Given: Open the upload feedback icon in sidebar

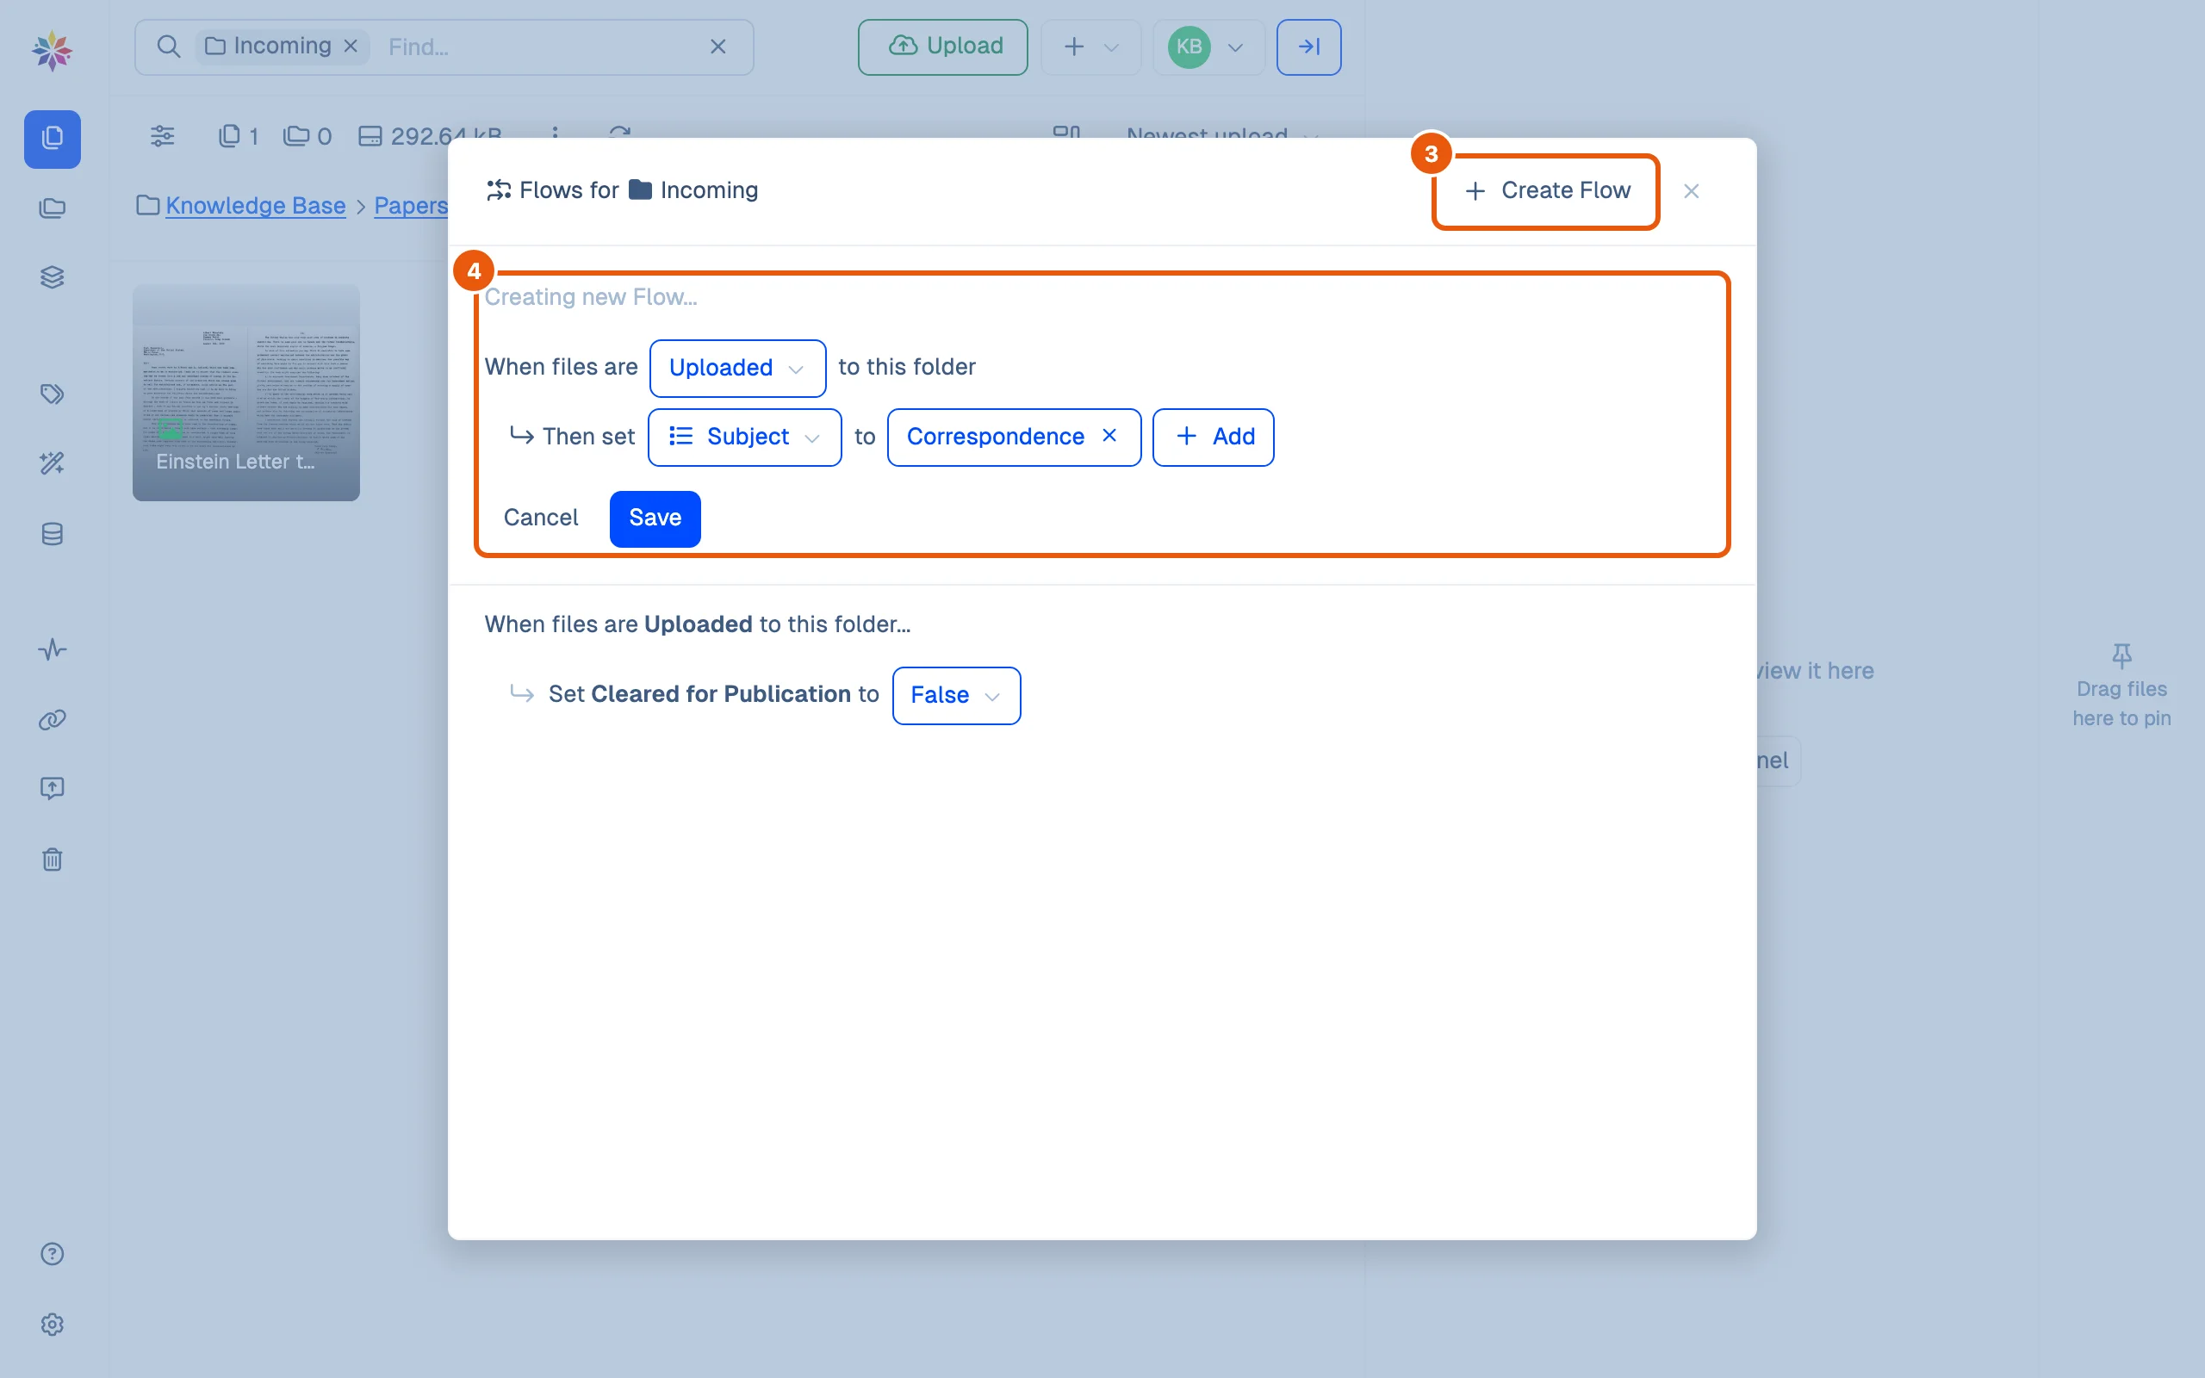Looking at the screenshot, I should [x=52, y=788].
